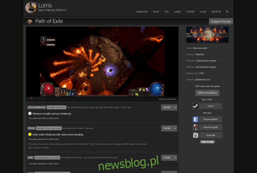
Task: Click the release year 2013 text
Action: pyautogui.click(x=201, y=73)
